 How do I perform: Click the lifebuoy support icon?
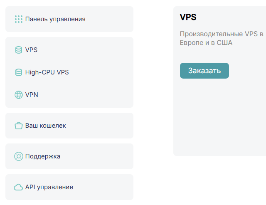click(x=18, y=156)
